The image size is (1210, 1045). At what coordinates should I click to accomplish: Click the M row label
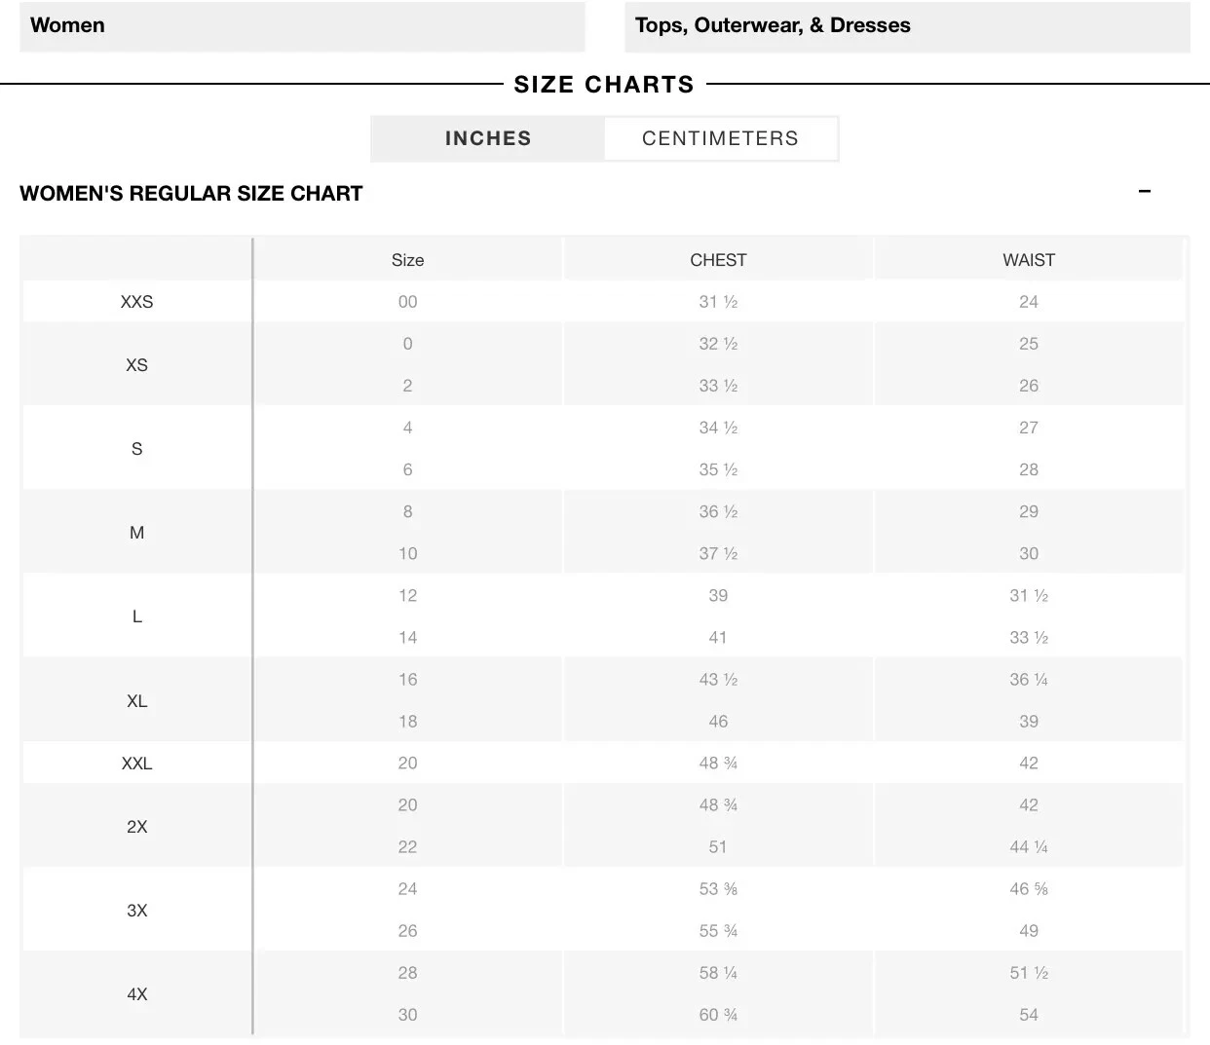136,533
